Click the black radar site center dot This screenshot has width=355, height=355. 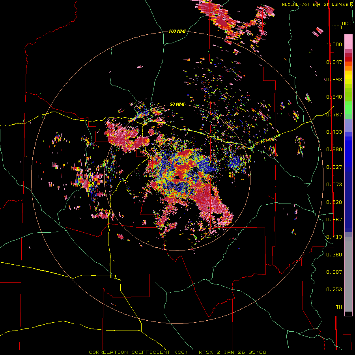[177, 177]
